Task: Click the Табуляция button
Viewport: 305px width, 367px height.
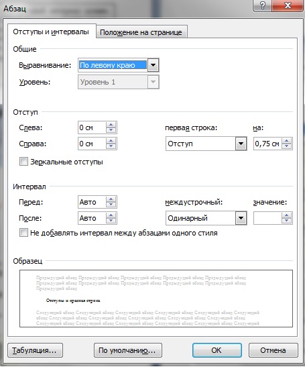Action: point(35,350)
